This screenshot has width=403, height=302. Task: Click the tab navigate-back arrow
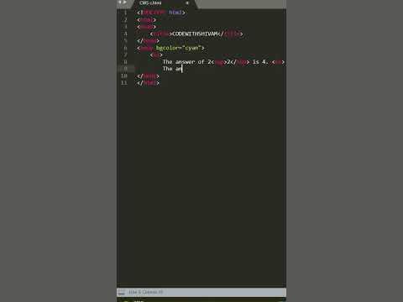pyautogui.click(x=120, y=3)
